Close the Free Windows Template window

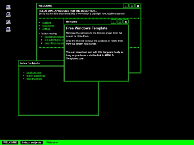tap(126, 22)
